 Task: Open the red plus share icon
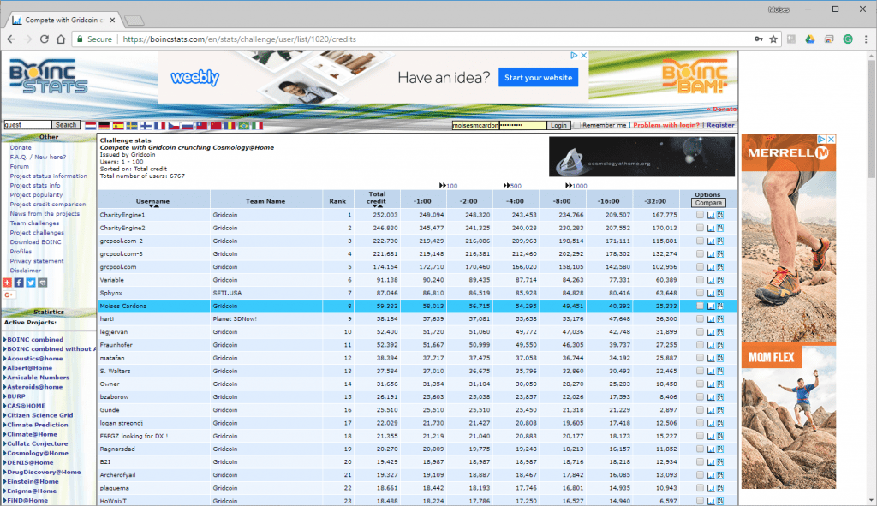[7, 283]
